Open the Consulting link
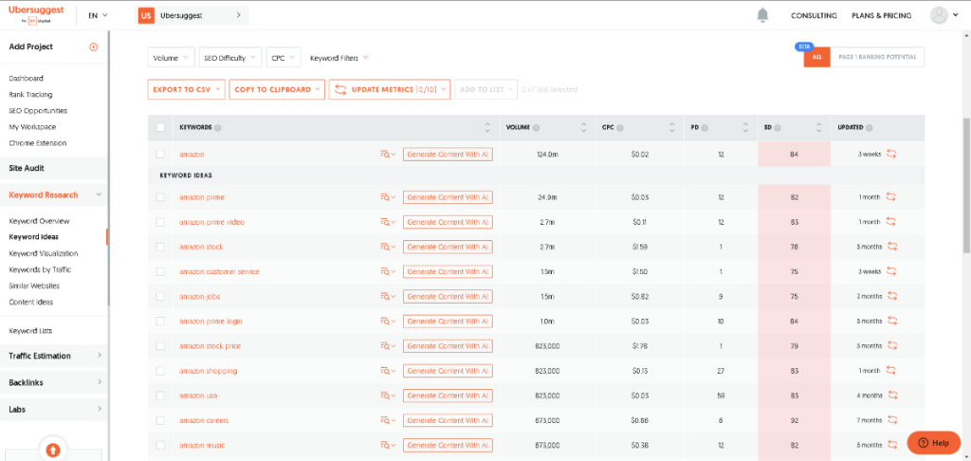The image size is (971, 461). click(x=814, y=15)
